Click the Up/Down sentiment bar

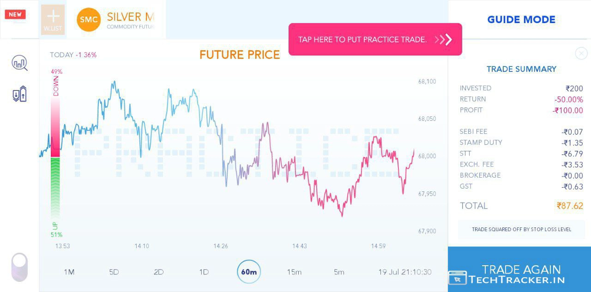[x=55, y=152]
